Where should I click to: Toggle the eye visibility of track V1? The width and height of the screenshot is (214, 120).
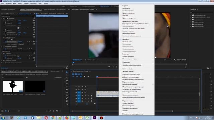(x=85, y=92)
